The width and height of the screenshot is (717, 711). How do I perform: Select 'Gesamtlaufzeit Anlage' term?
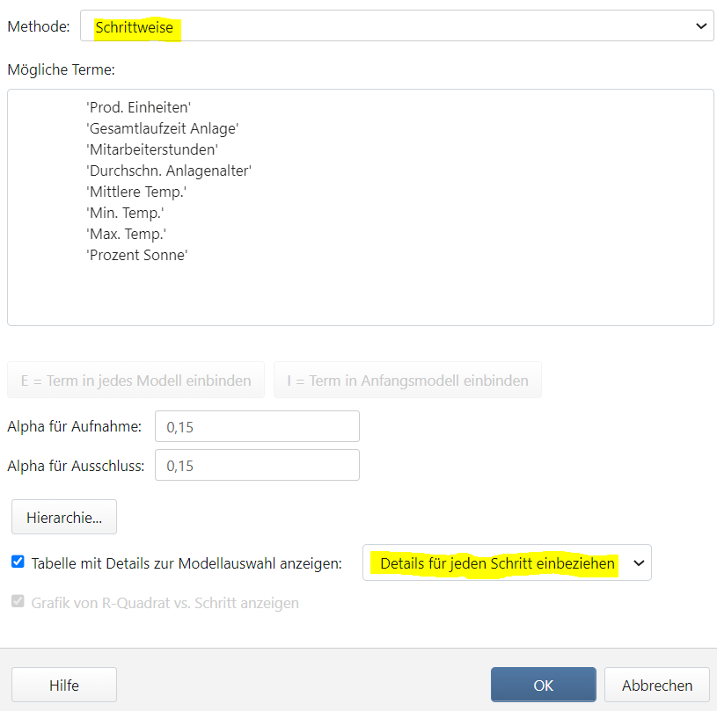tap(162, 128)
